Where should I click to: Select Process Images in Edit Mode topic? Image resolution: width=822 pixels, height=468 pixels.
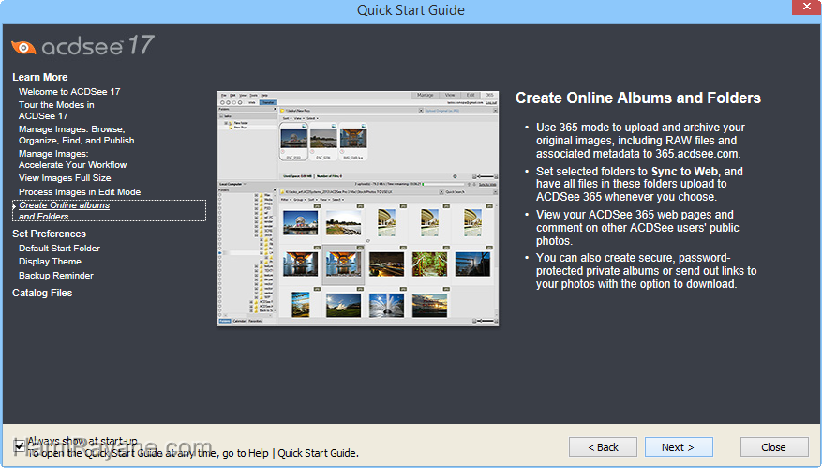click(80, 192)
